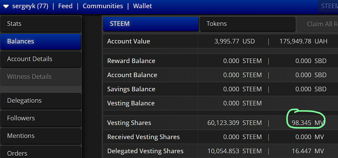Switch to the Tokens tab
This screenshot has height=158, width=338.
point(247,24)
